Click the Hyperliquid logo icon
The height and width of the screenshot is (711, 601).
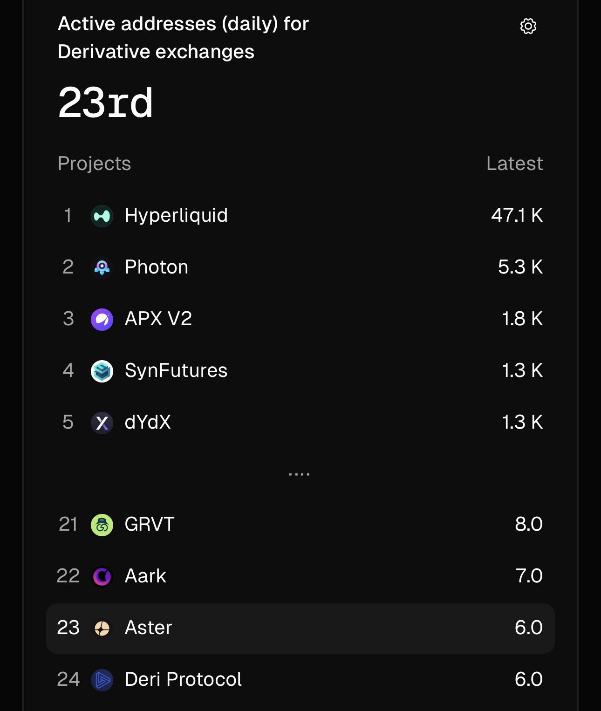[102, 216]
